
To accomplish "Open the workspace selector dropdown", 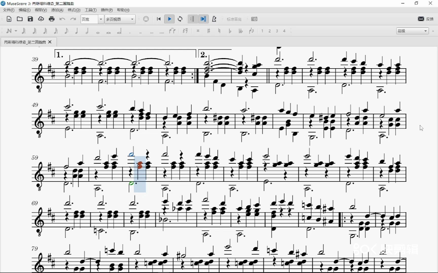I will (x=412, y=31).
